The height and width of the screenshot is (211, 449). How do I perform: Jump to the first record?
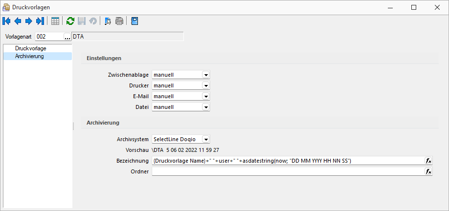click(6, 21)
